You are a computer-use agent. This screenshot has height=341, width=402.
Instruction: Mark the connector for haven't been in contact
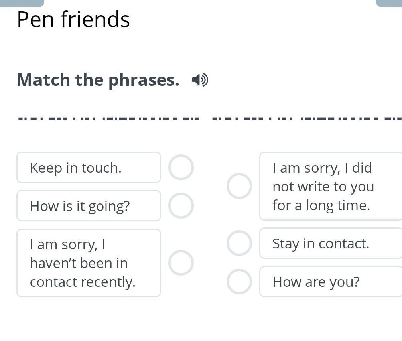(x=181, y=263)
